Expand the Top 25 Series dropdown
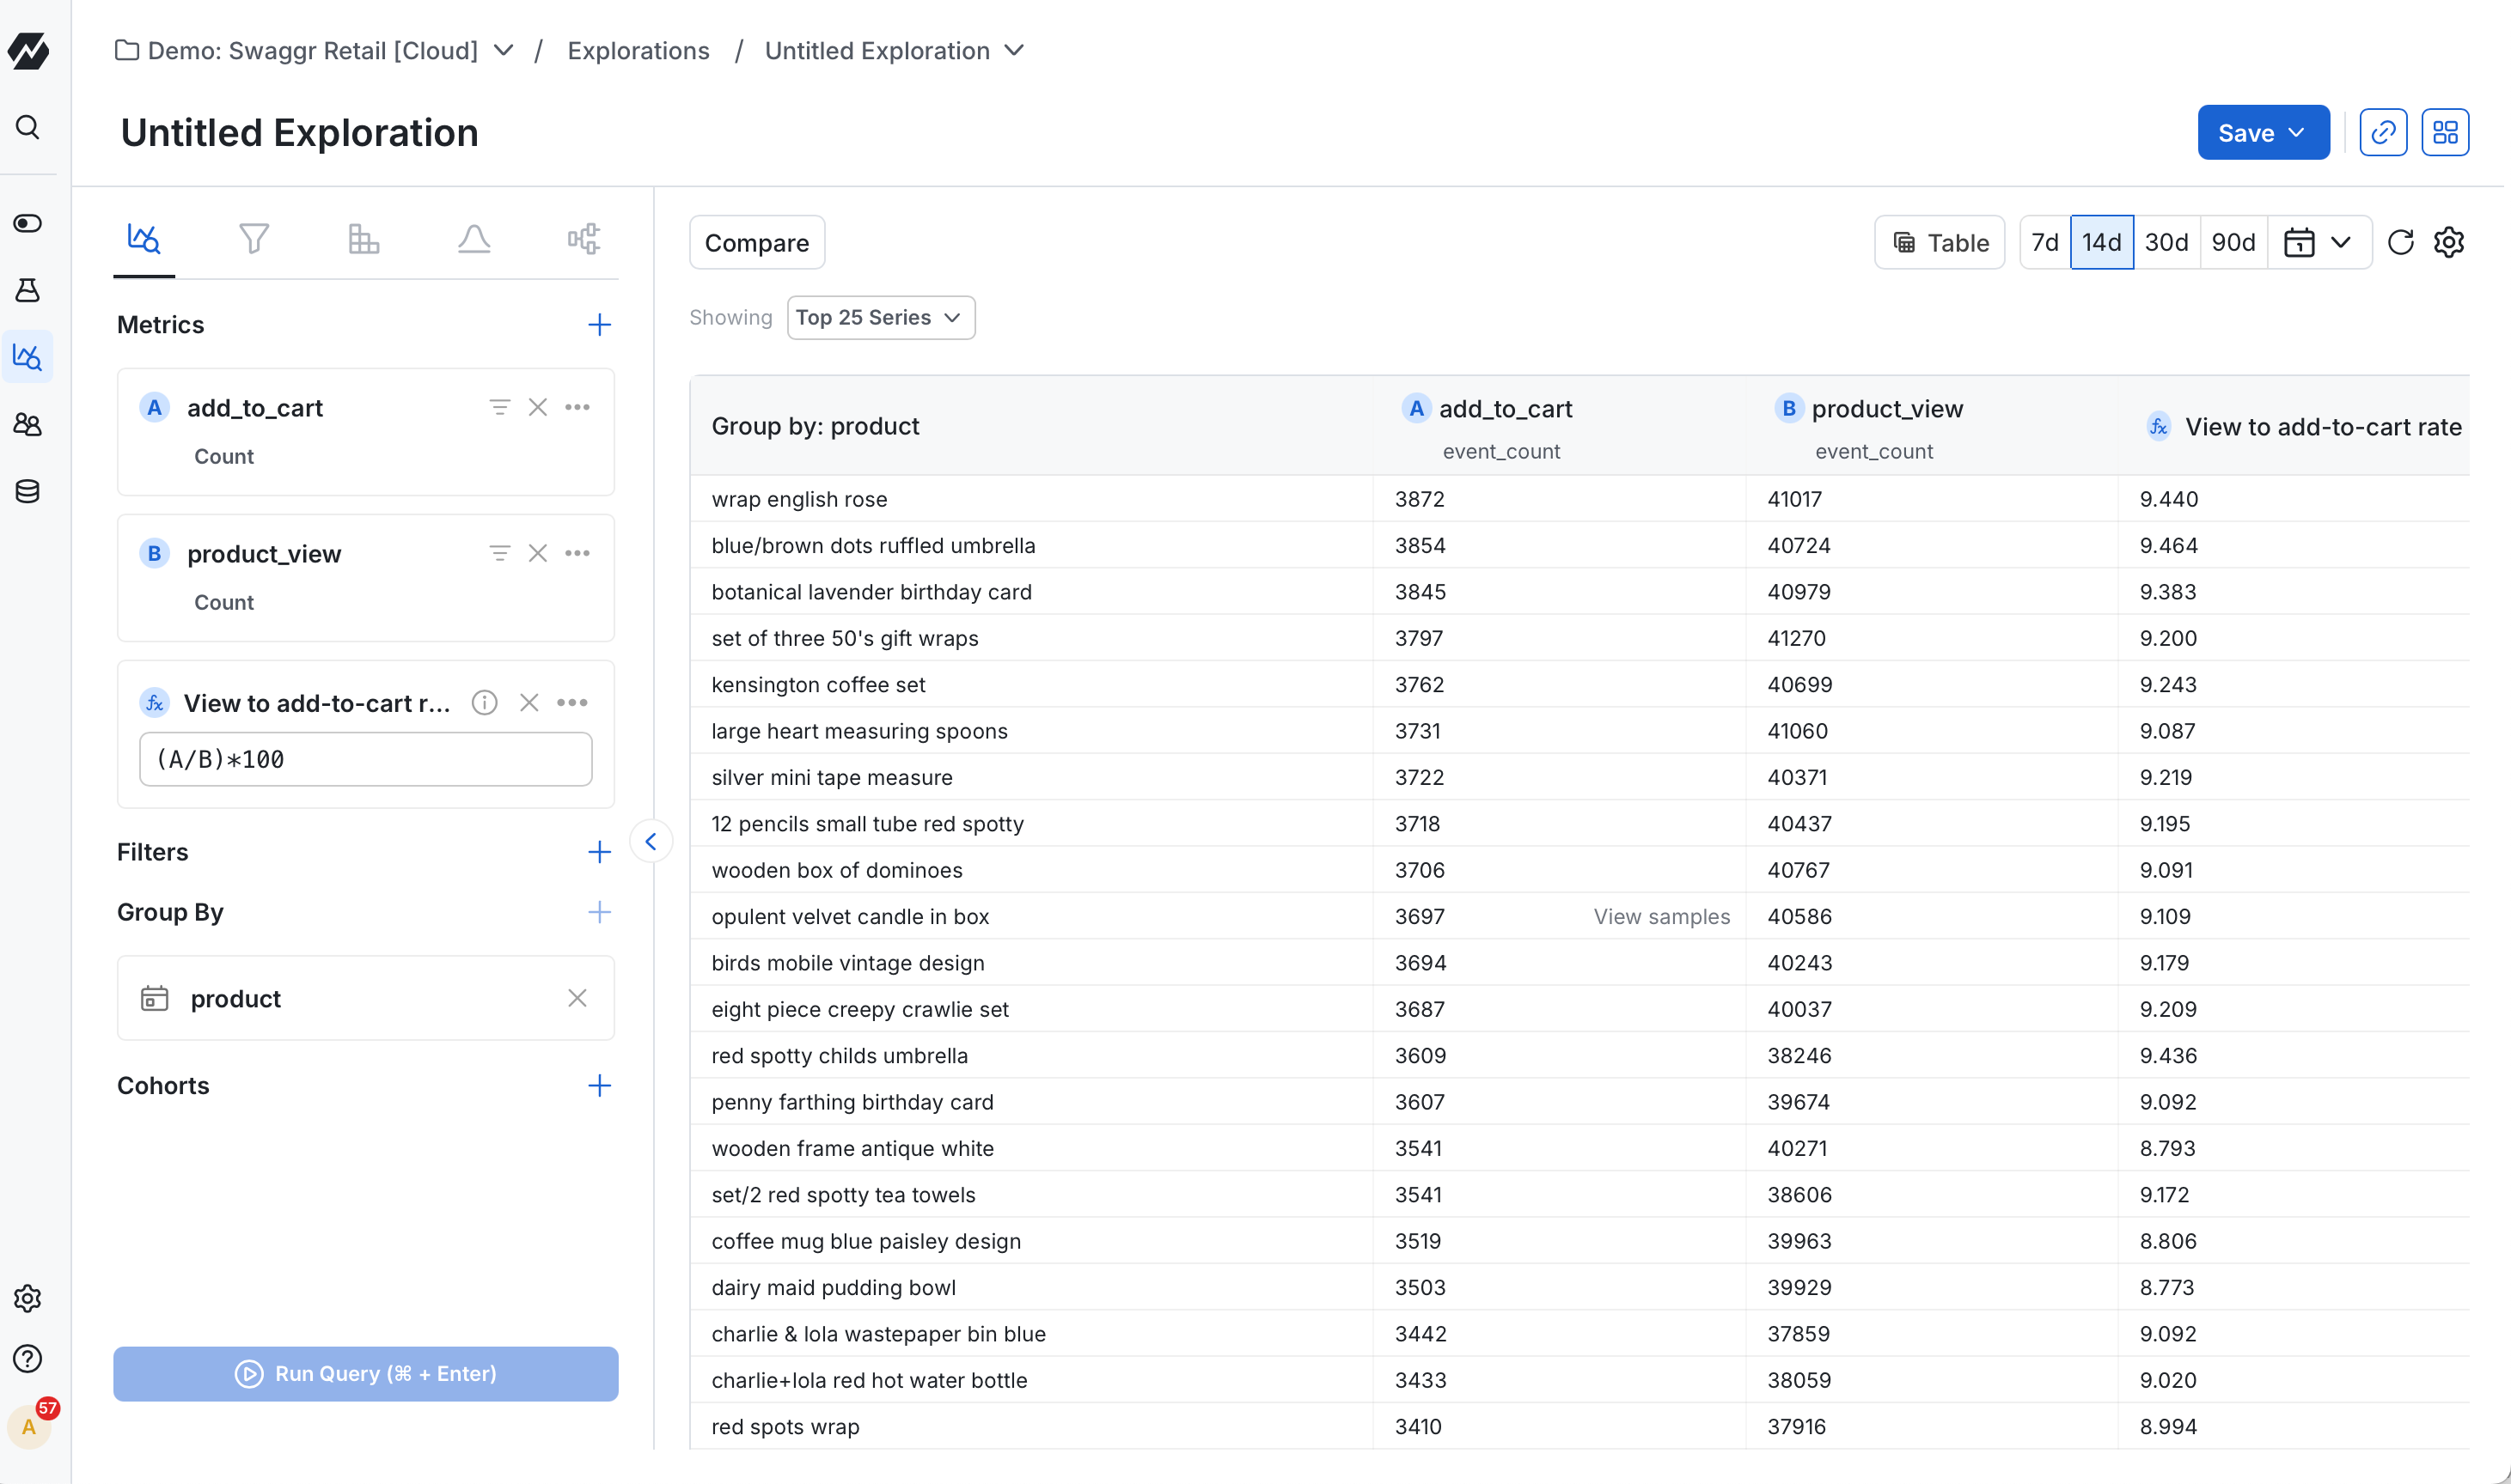The width and height of the screenshot is (2511, 1484). [880, 318]
